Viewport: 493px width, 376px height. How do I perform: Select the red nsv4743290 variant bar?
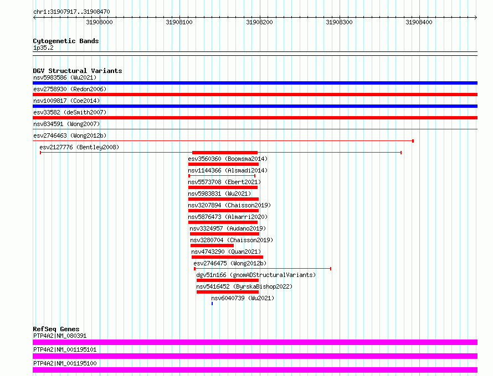point(227,257)
